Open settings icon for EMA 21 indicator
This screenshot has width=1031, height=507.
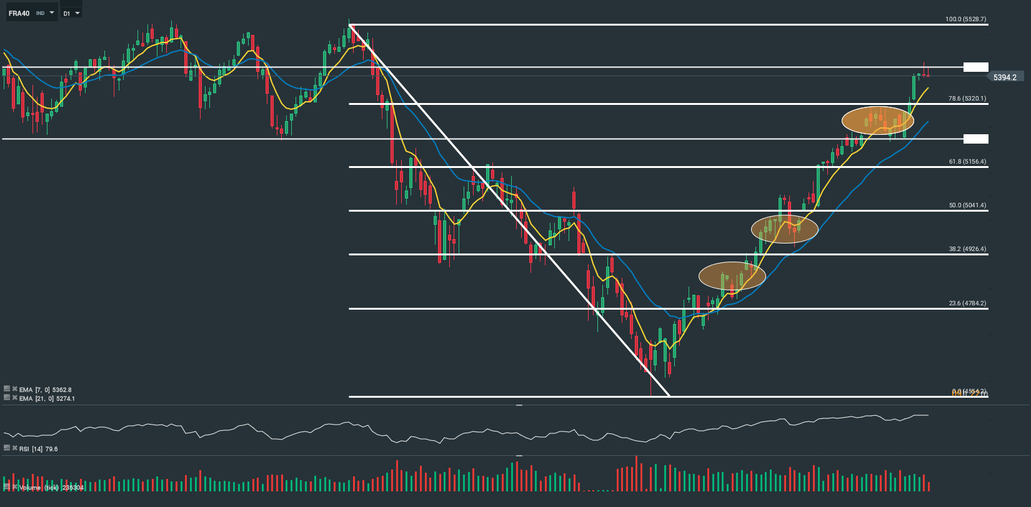point(7,398)
